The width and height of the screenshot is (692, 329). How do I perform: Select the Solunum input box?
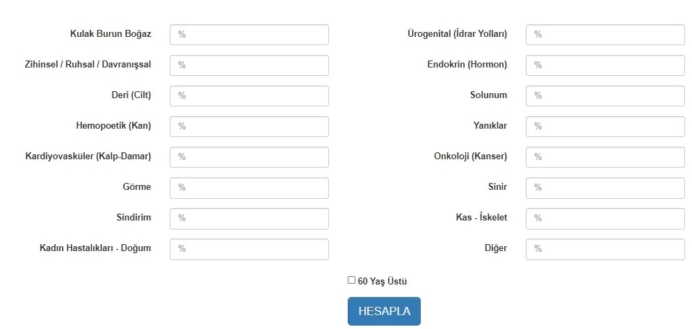point(605,96)
